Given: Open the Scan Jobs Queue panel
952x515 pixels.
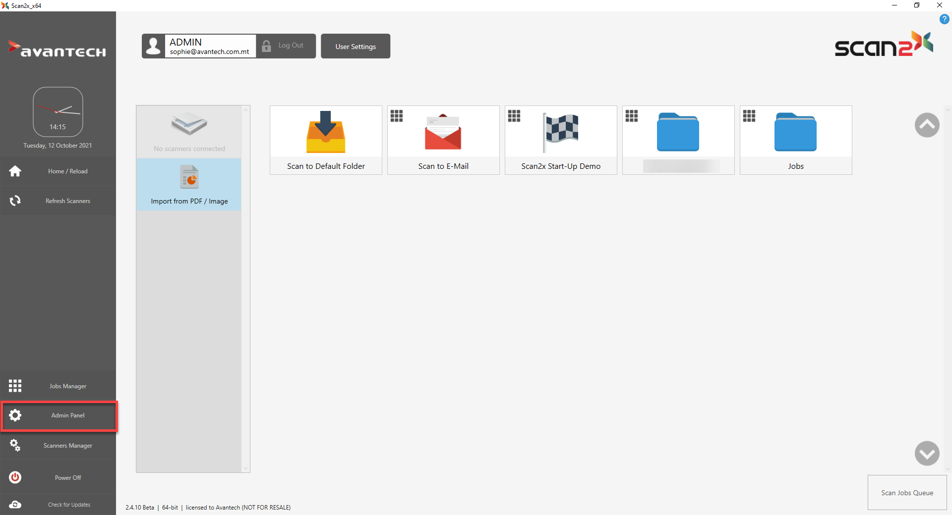Looking at the screenshot, I should pyautogui.click(x=906, y=492).
